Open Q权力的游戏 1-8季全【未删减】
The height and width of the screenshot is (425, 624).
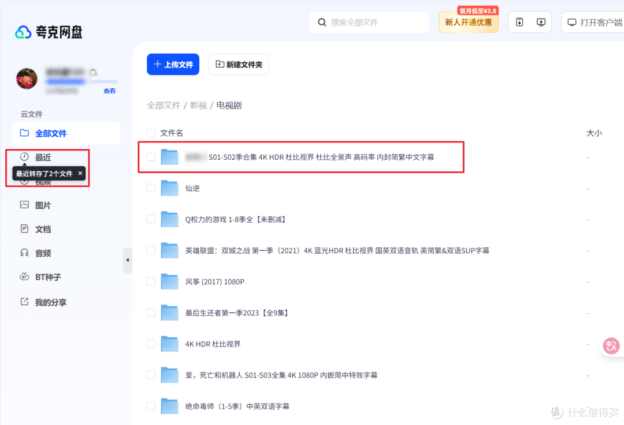coord(236,219)
